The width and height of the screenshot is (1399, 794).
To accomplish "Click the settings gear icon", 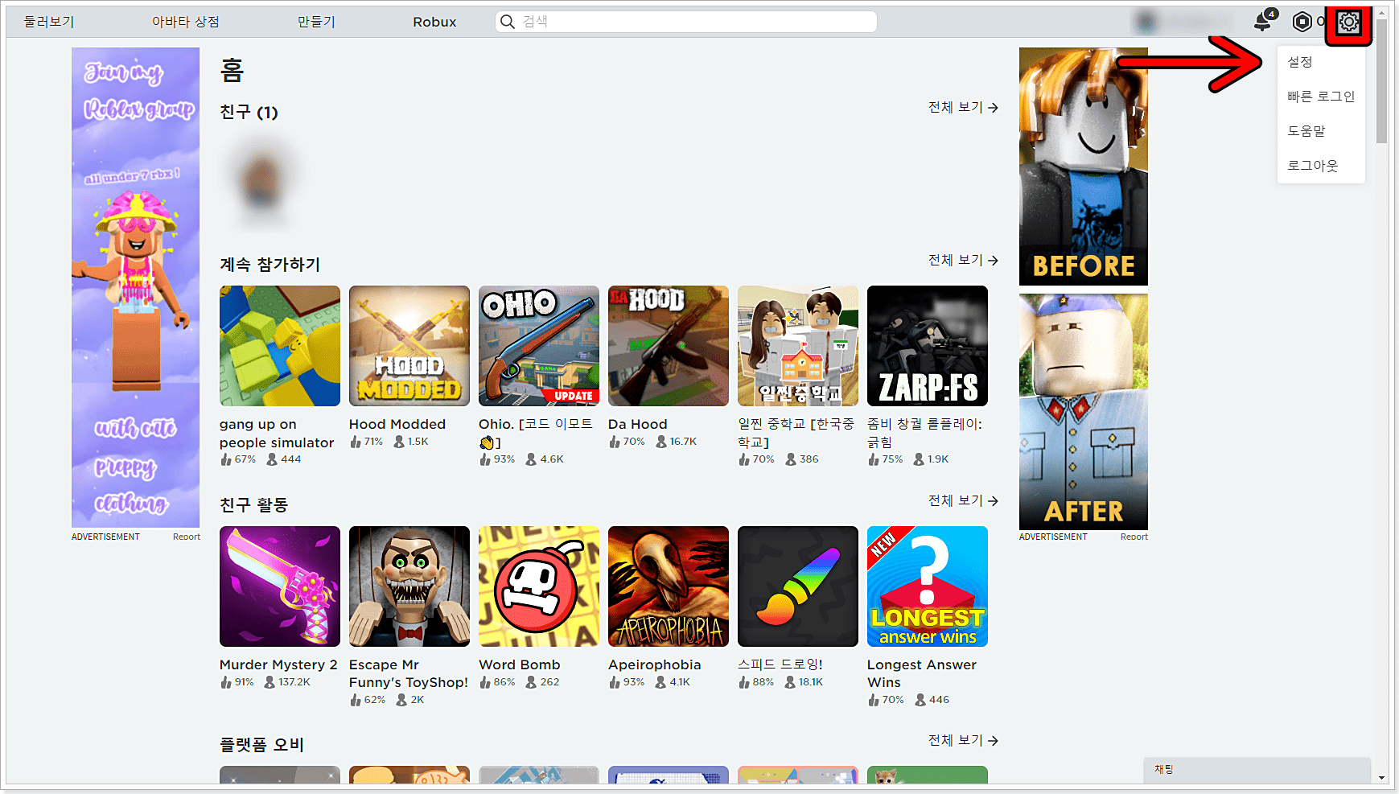I will (1349, 23).
